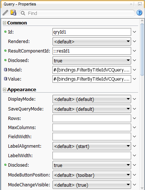Image resolution: width=145 pixels, height=190 pixels.
Task: Open the LabelAlignment dropdown
Action: tap(92, 146)
